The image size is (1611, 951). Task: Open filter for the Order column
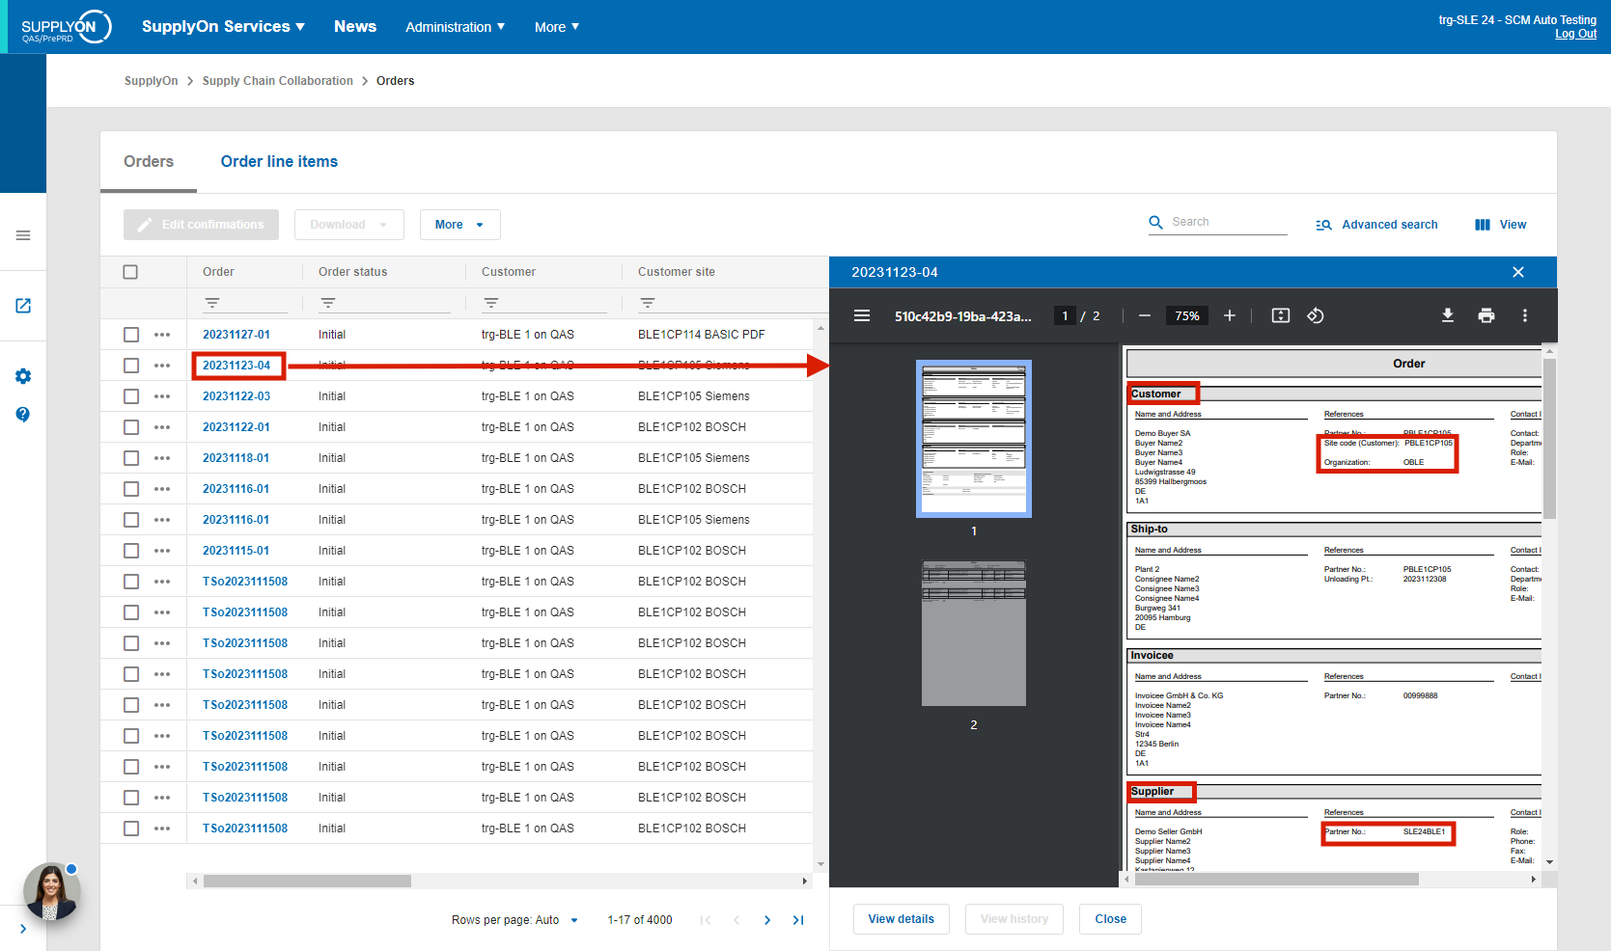click(x=212, y=303)
